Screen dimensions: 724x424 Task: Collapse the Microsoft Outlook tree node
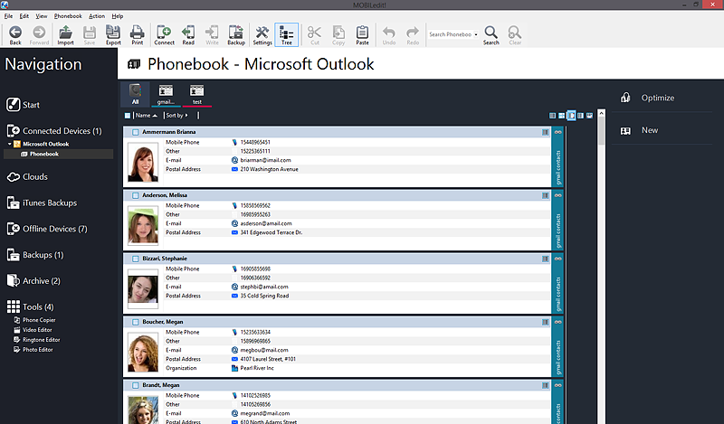[9, 144]
